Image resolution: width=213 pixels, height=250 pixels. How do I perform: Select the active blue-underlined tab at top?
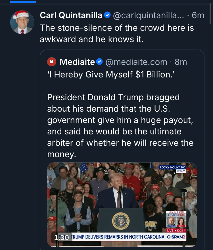23,2
